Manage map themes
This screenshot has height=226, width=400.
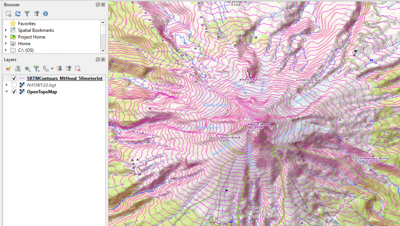[27, 69]
